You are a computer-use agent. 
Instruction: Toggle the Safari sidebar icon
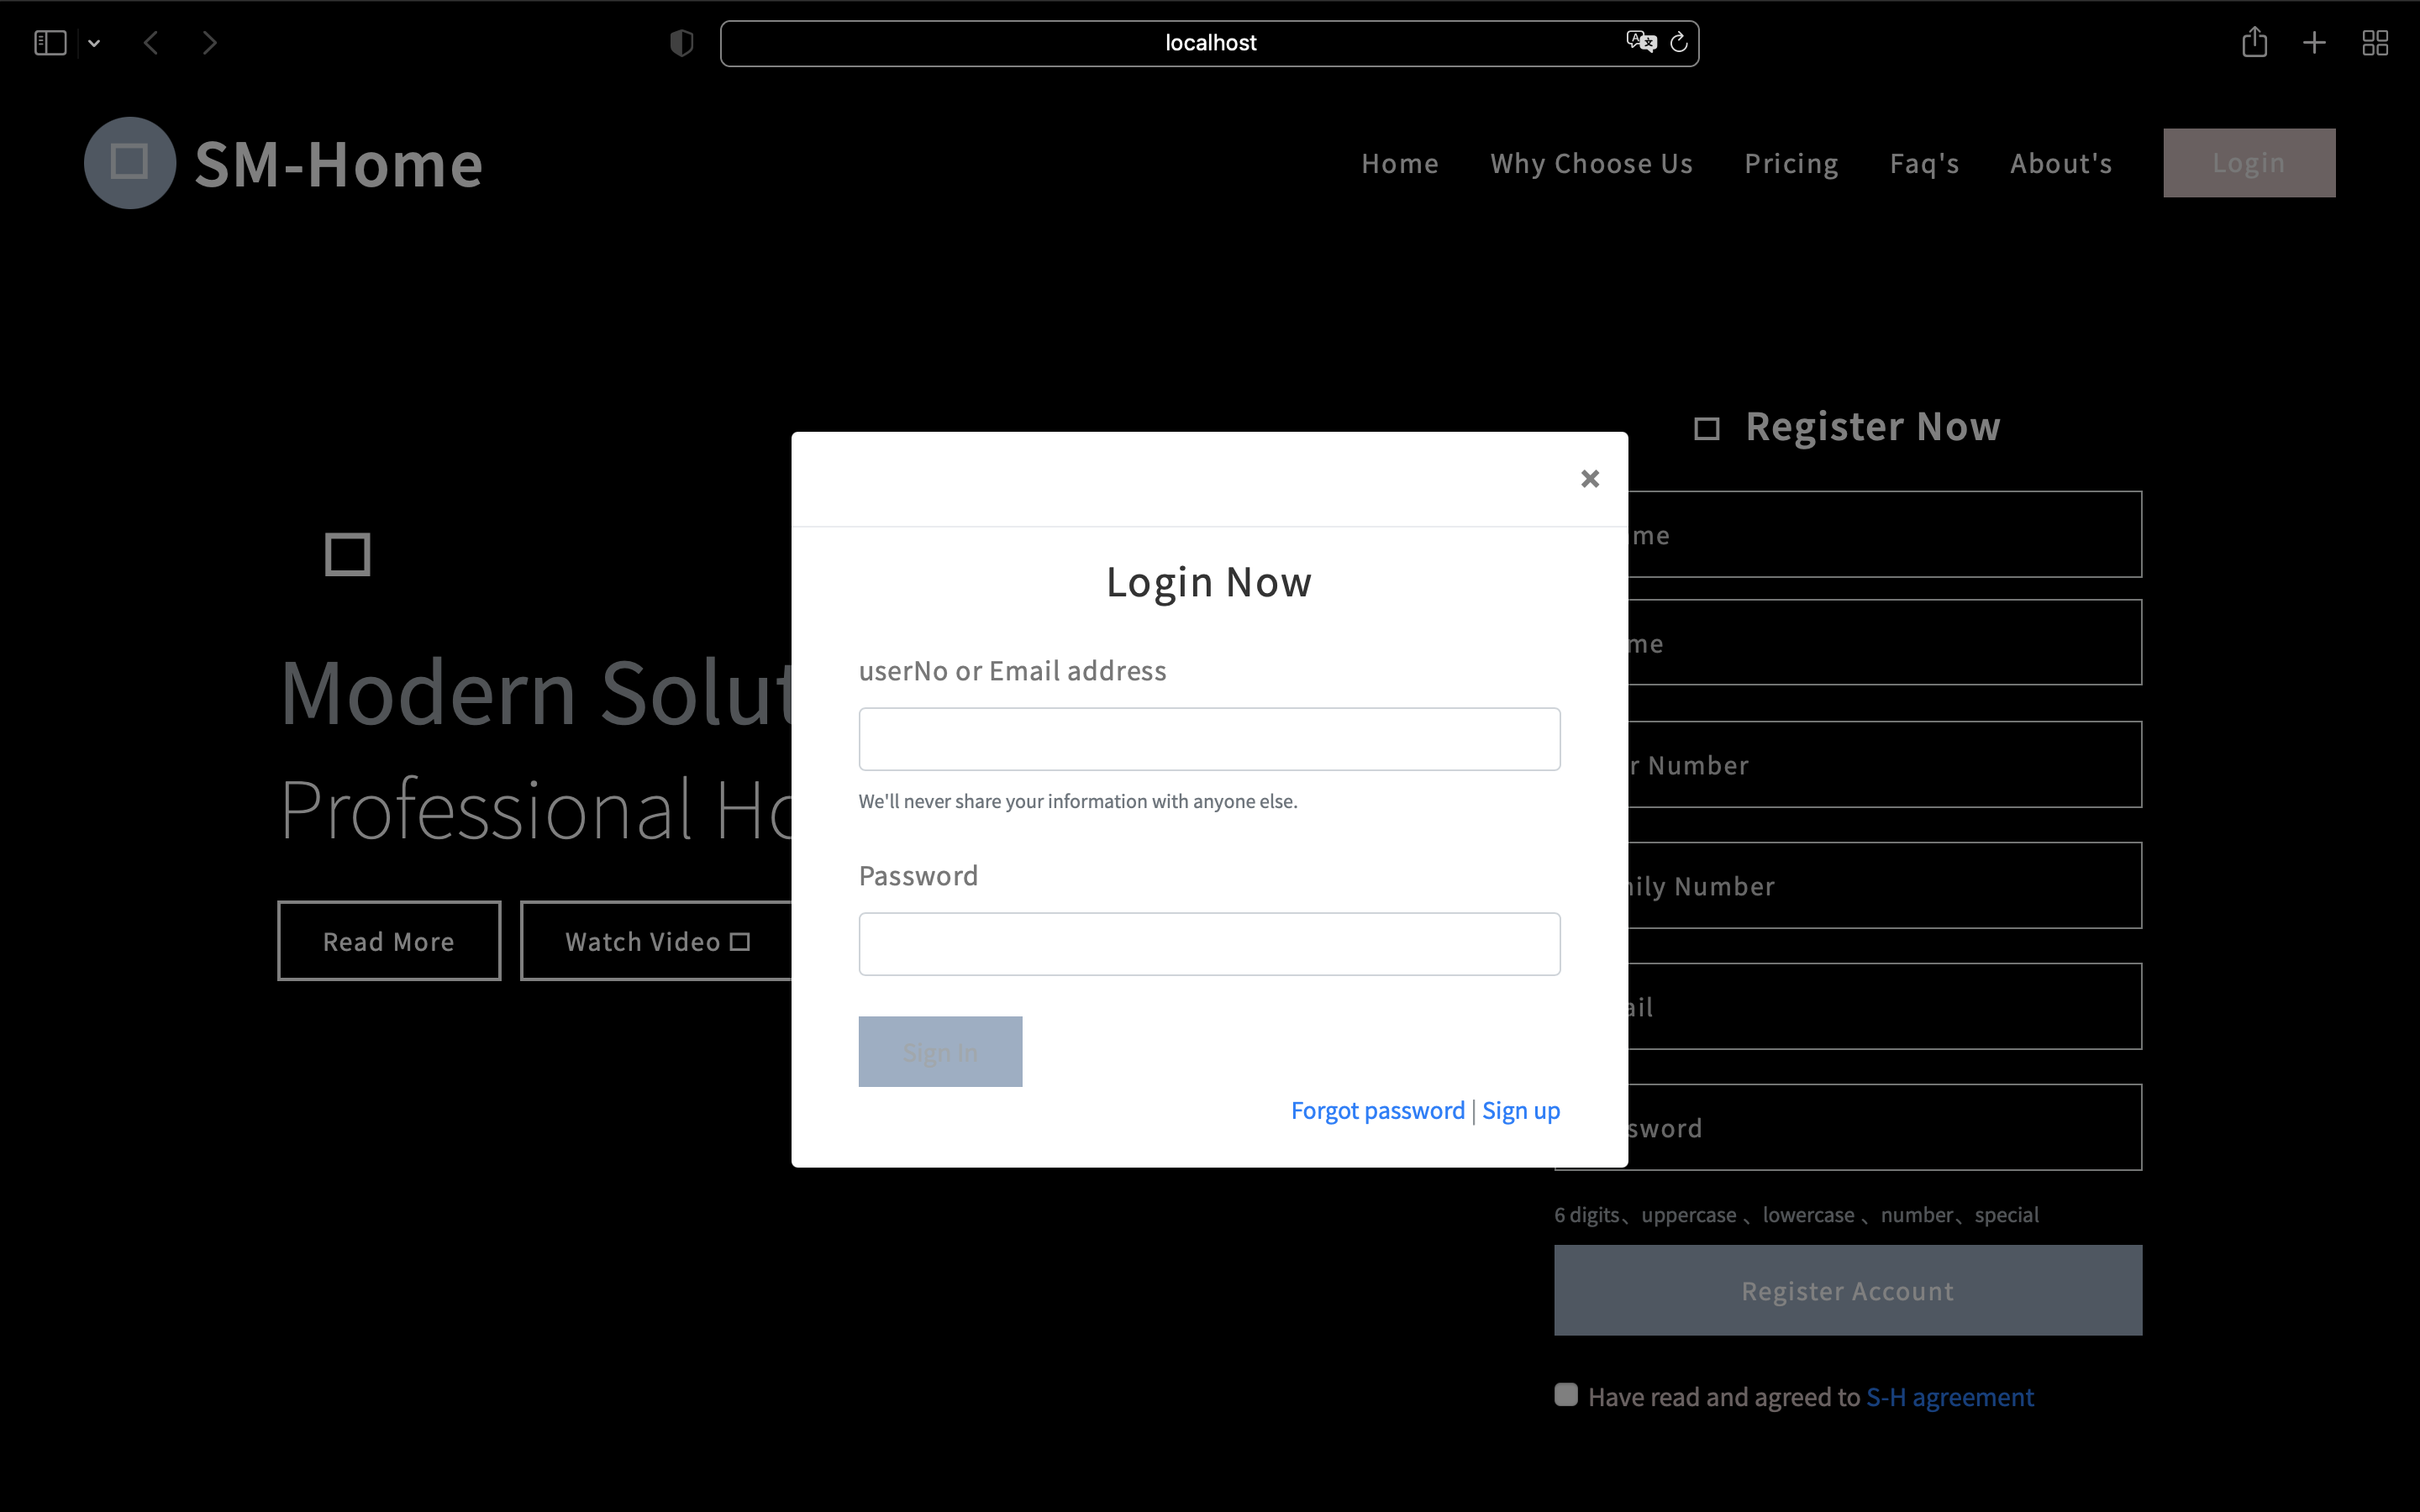point(50,43)
